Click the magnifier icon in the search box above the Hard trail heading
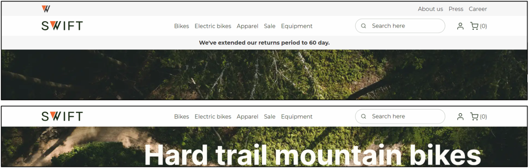Viewport: 529px width, 168px height. pos(364,116)
